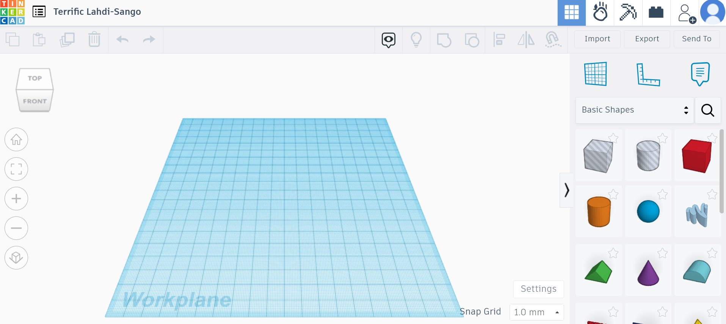Select the teal Round Roof shape
Image resolution: width=726 pixels, height=324 pixels.
[697, 271]
